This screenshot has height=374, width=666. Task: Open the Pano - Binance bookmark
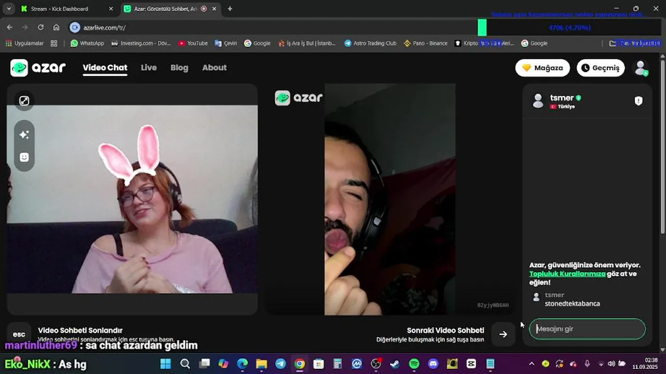(x=426, y=43)
